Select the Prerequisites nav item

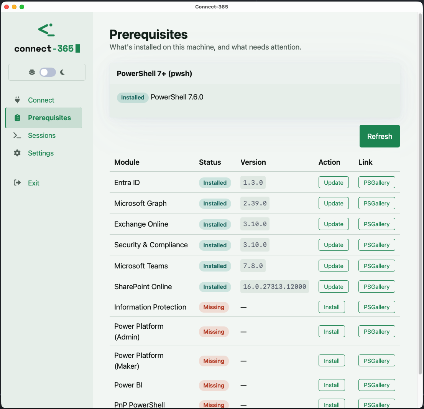[44, 118]
